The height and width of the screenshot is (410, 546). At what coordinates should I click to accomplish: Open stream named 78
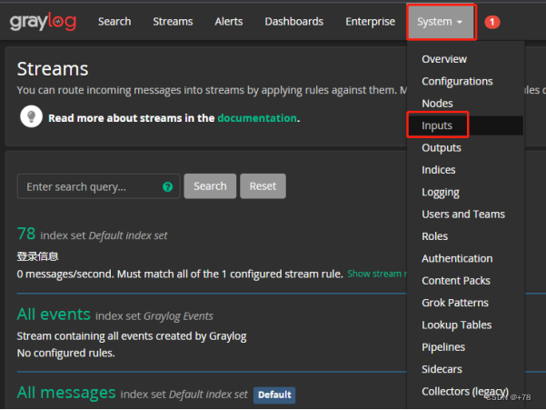[26, 234]
